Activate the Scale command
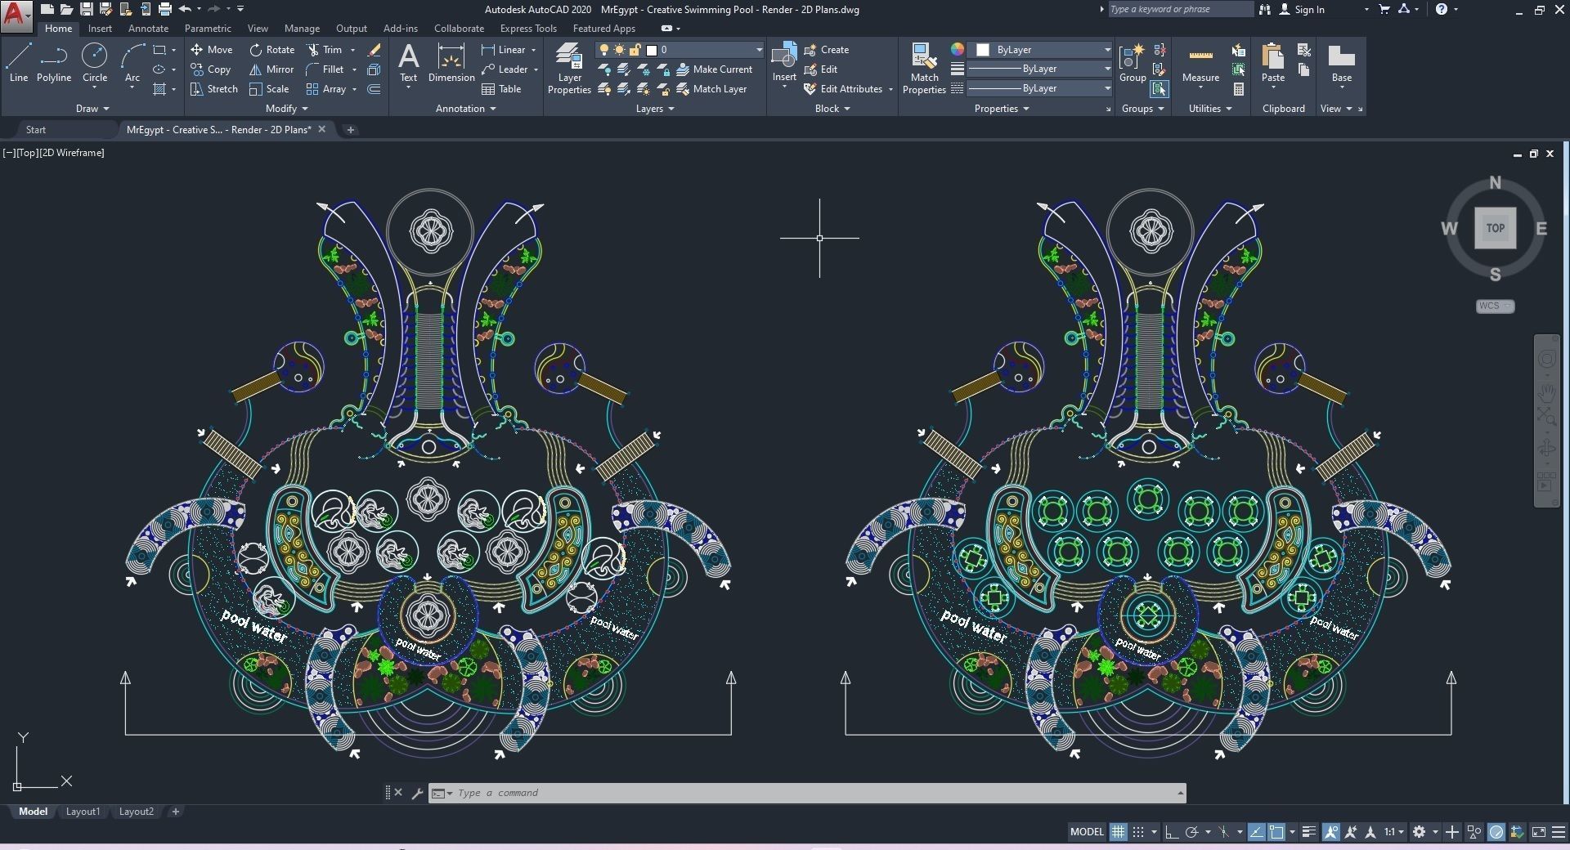1570x850 pixels. [x=269, y=89]
